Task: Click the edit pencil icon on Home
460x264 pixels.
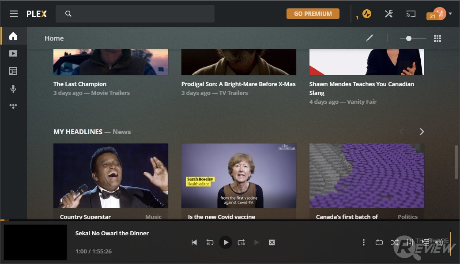Action: click(370, 38)
